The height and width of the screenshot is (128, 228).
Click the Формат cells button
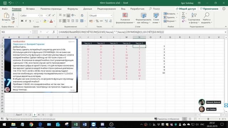(170, 21)
